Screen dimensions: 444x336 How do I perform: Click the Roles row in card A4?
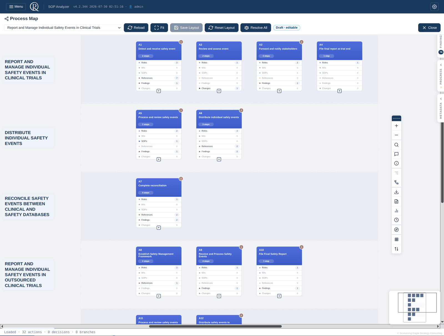(x=339, y=63)
